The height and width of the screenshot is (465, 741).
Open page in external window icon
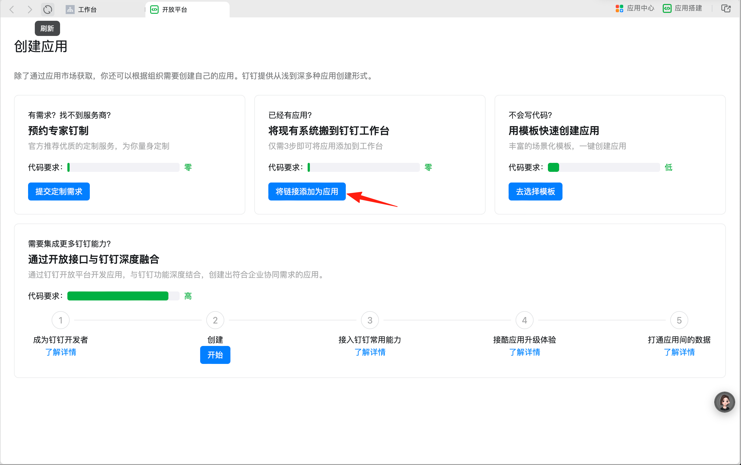pos(726,8)
